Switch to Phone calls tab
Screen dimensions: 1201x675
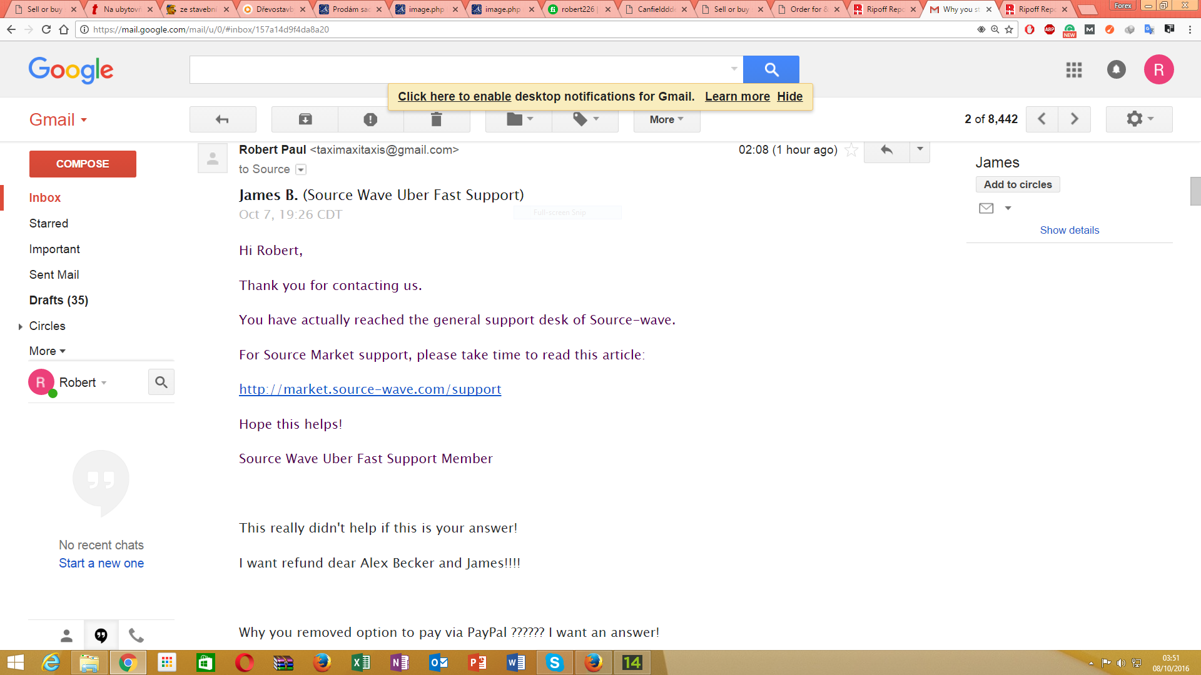pyautogui.click(x=136, y=636)
